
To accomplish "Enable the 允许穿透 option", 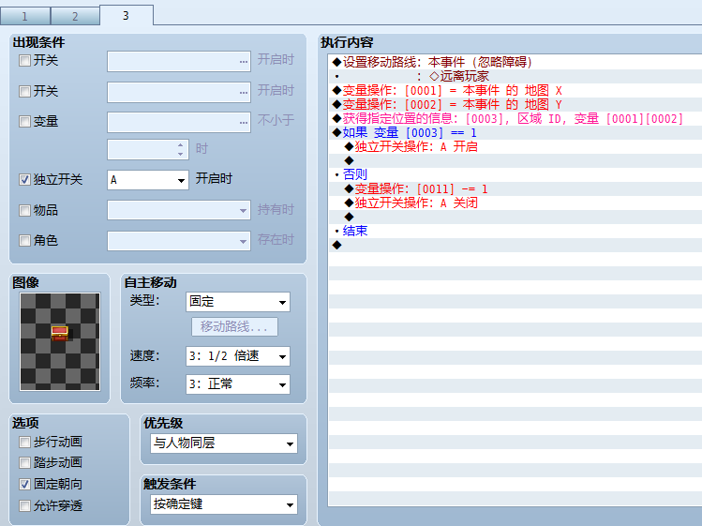I will [24, 505].
